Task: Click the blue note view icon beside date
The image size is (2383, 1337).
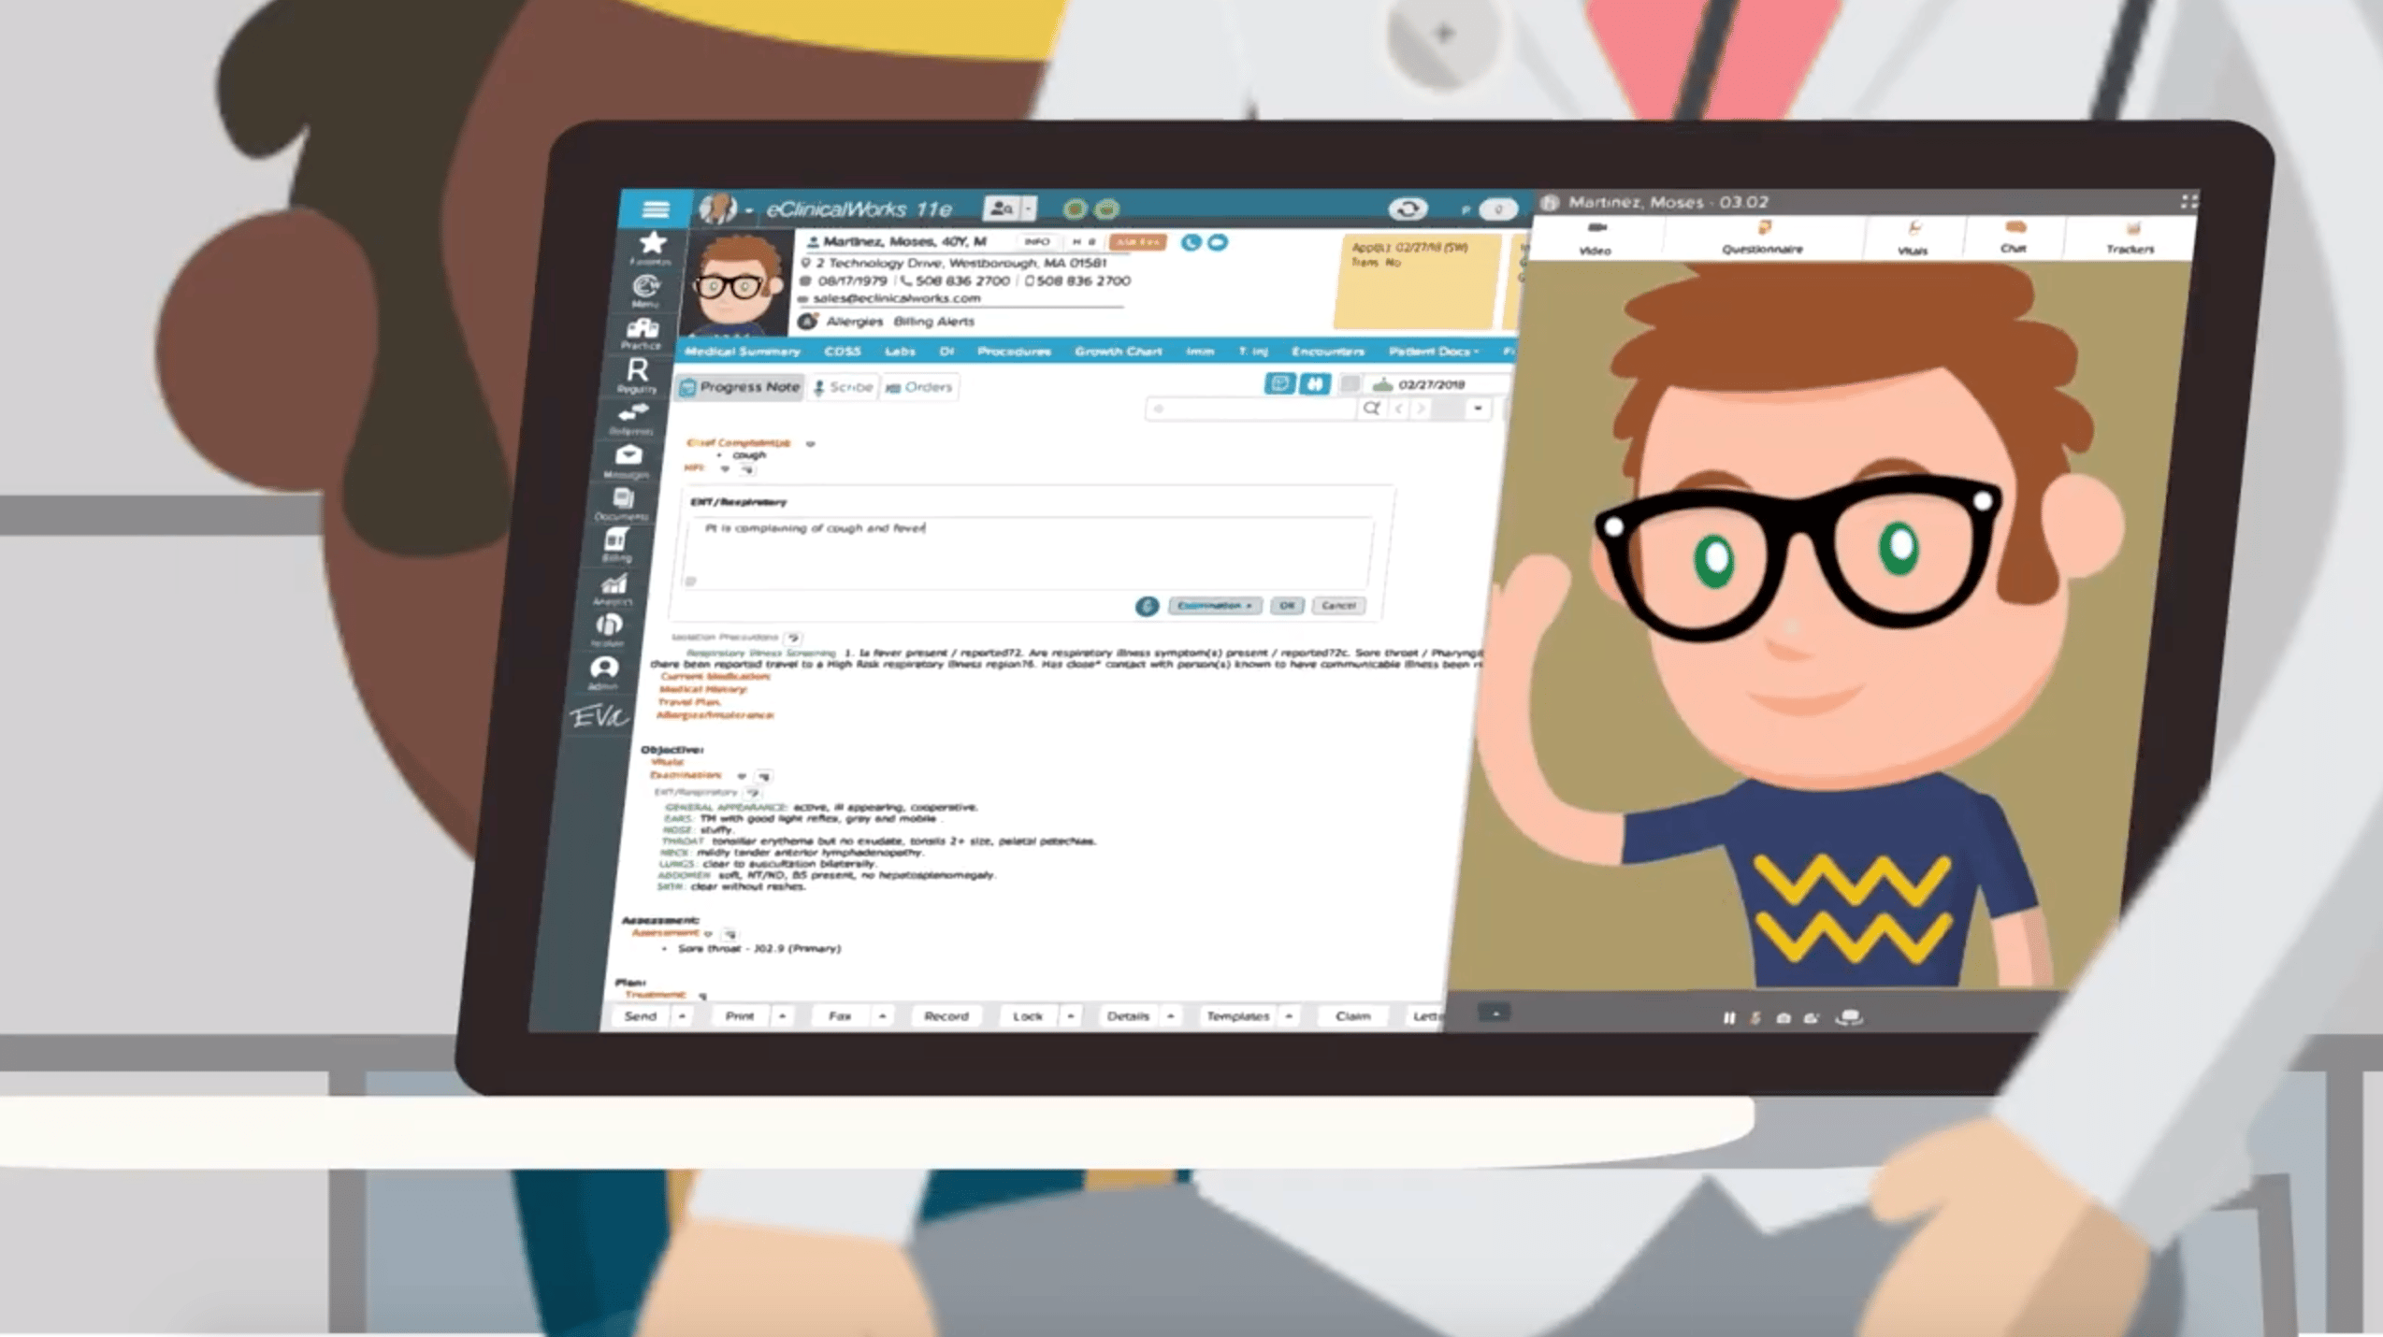Action: 1278,383
